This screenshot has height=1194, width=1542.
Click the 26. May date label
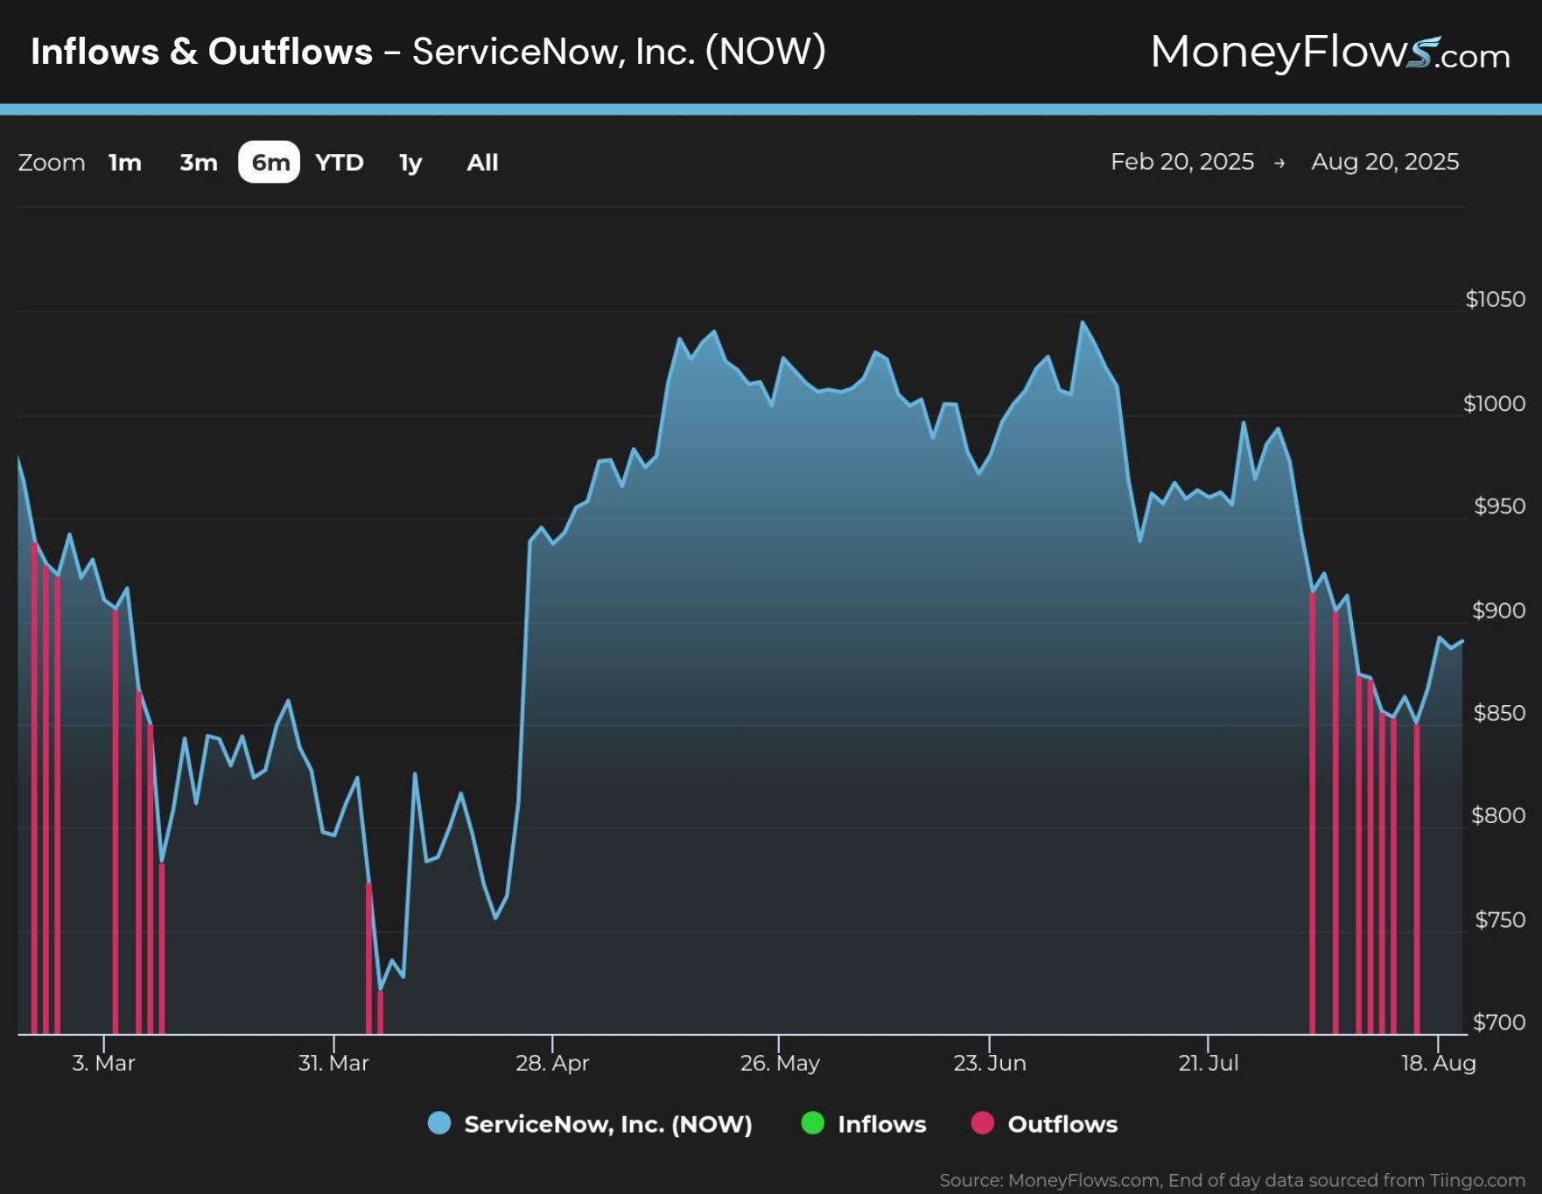pos(780,1063)
